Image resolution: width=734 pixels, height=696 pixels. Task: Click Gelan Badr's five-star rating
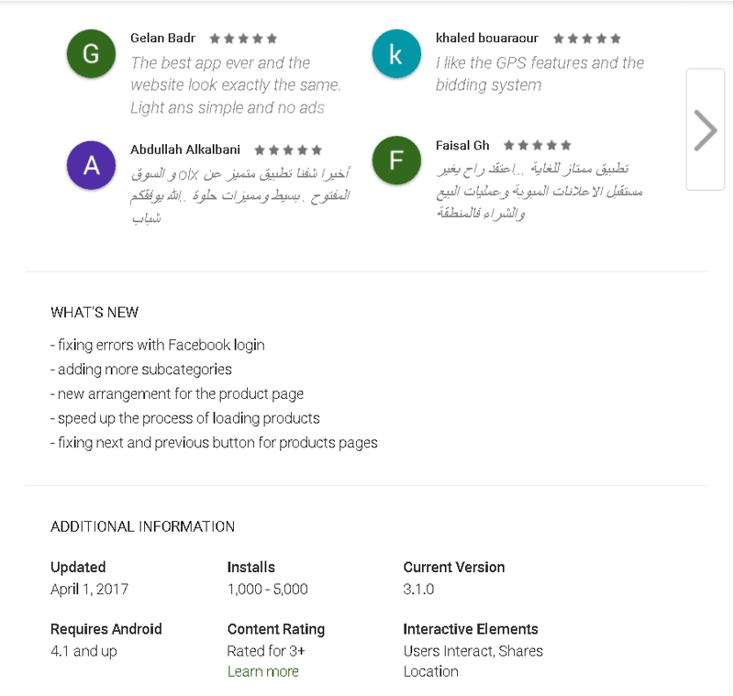pyautogui.click(x=243, y=39)
